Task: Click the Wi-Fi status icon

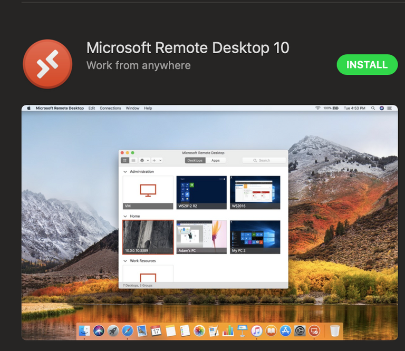Action: (x=317, y=108)
